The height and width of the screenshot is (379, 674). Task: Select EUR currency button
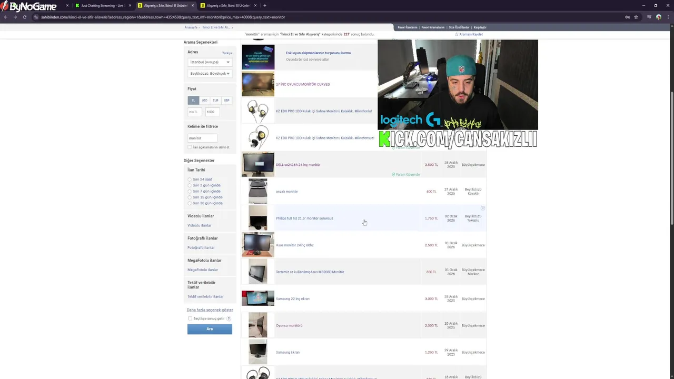pyautogui.click(x=215, y=101)
